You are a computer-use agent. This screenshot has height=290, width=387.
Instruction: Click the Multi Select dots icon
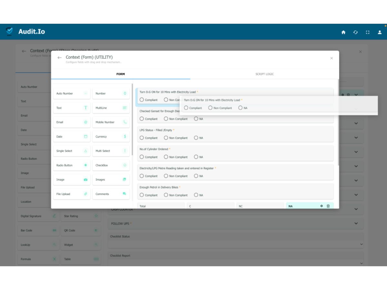click(x=125, y=151)
